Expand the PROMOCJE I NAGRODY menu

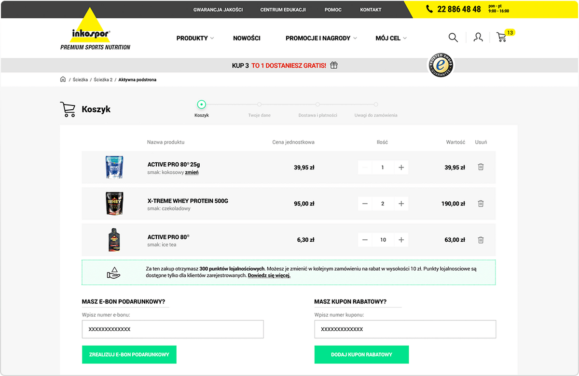pyautogui.click(x=321, y=38)
